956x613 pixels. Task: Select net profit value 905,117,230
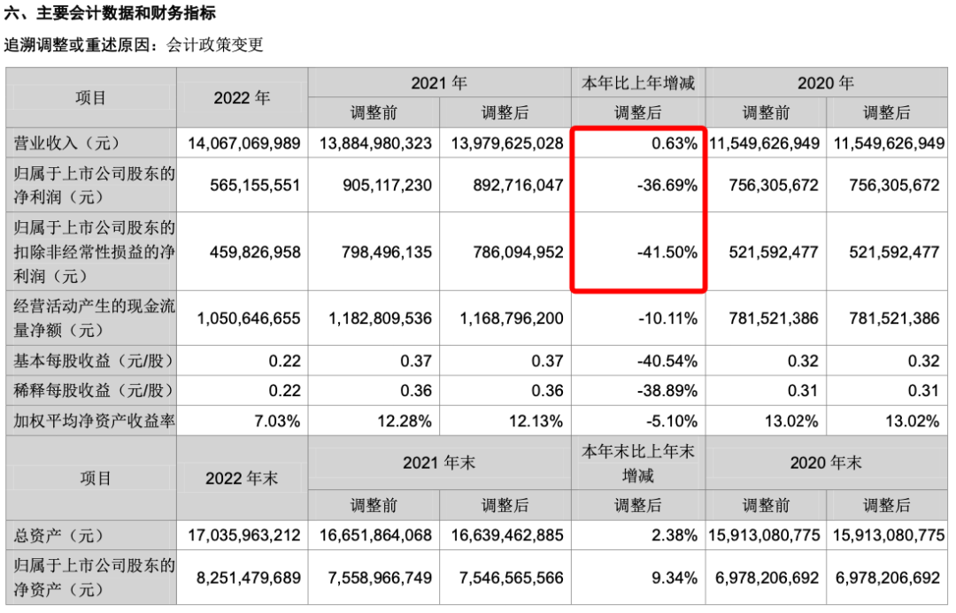coord(387,185)
